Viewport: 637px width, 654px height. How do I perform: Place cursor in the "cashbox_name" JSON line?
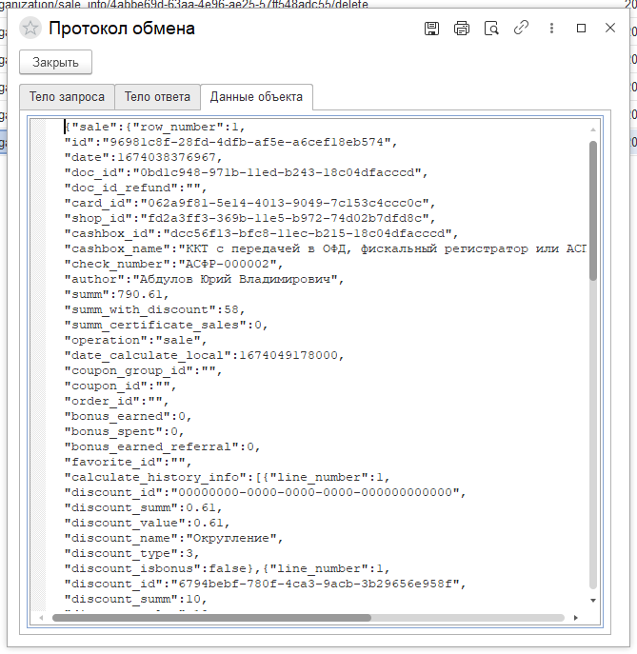point(325,249)
